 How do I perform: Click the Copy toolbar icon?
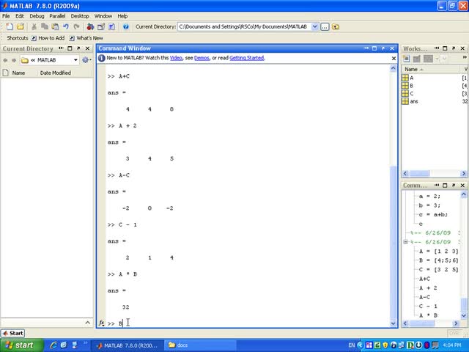pos(45,26)
